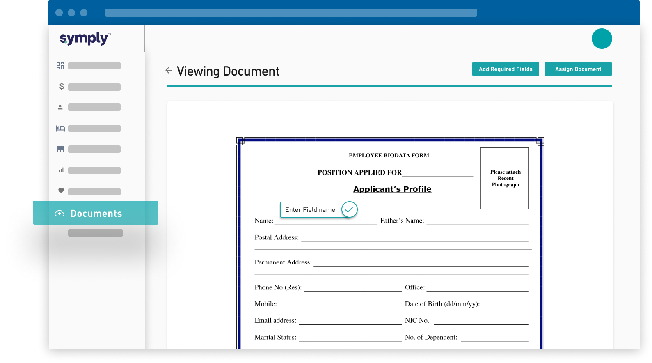Click the NIC No. label

pyautogui.click(x=417, y=320)
